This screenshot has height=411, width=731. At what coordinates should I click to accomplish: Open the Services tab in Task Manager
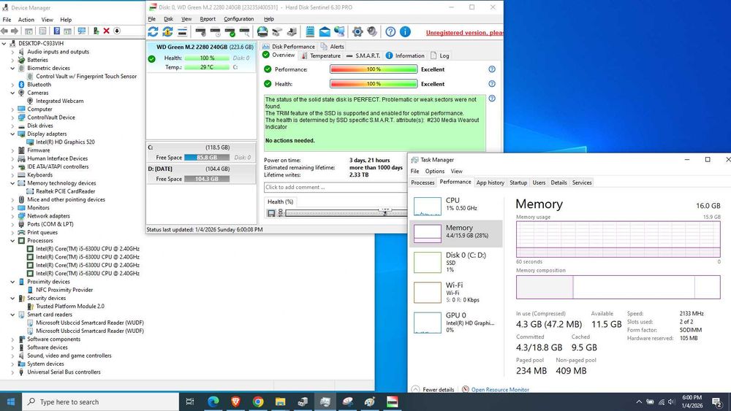pyautogui.click(x=582, y=183)
